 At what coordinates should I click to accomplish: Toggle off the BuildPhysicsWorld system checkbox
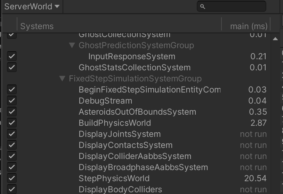coord(12,123)
